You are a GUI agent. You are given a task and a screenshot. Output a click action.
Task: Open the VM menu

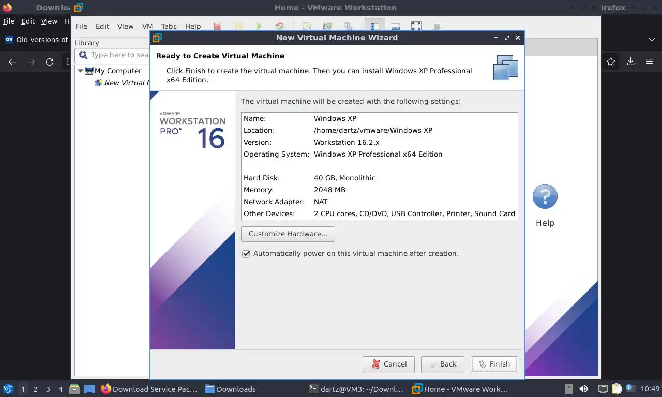147,26
